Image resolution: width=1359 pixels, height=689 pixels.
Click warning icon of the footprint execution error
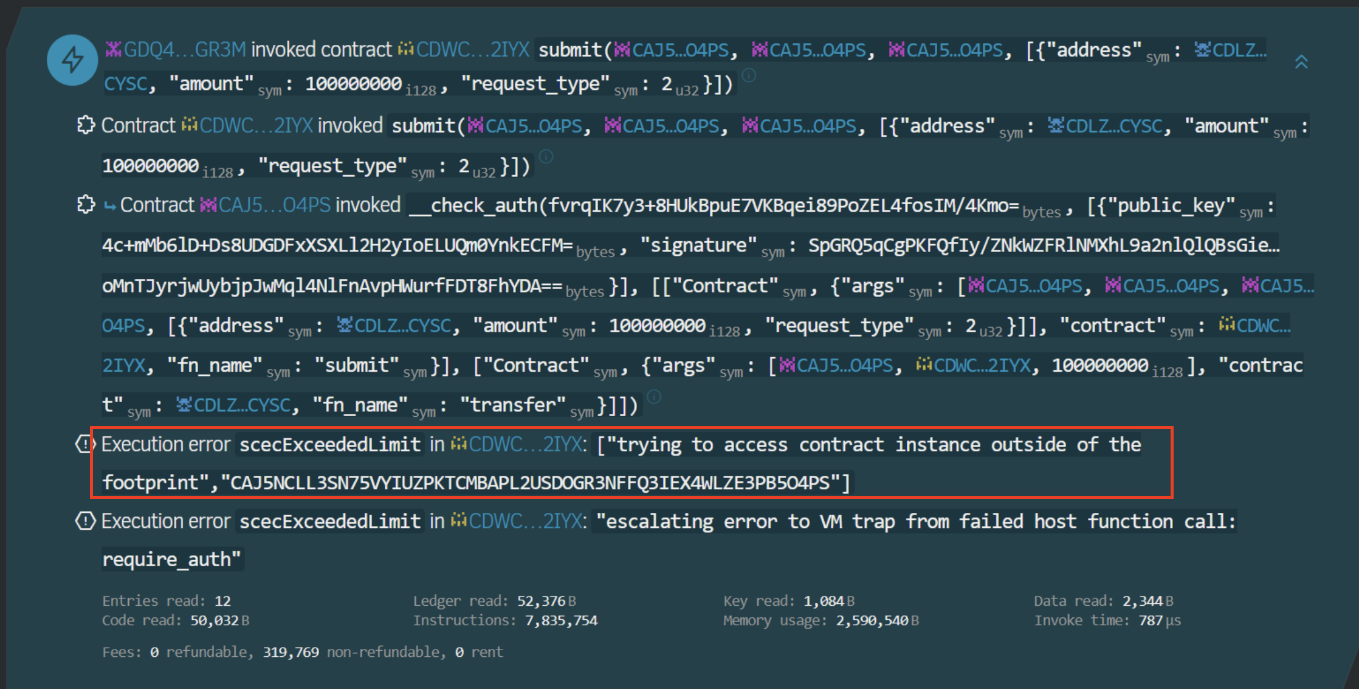84,444
